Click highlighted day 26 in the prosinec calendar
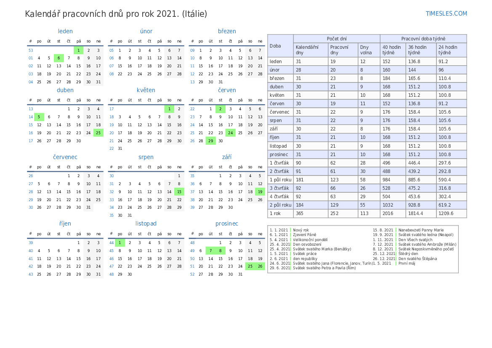Viewport: 492px width, 348px height. point(260,266)
